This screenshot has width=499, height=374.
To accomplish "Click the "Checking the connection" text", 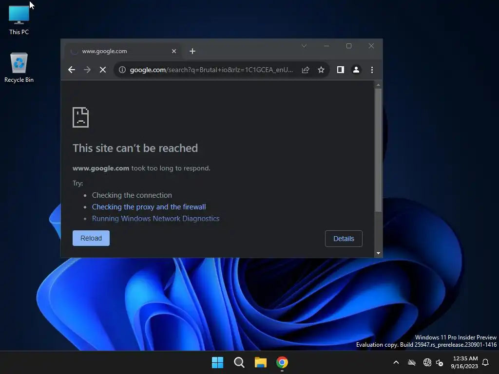I will 132,195.
